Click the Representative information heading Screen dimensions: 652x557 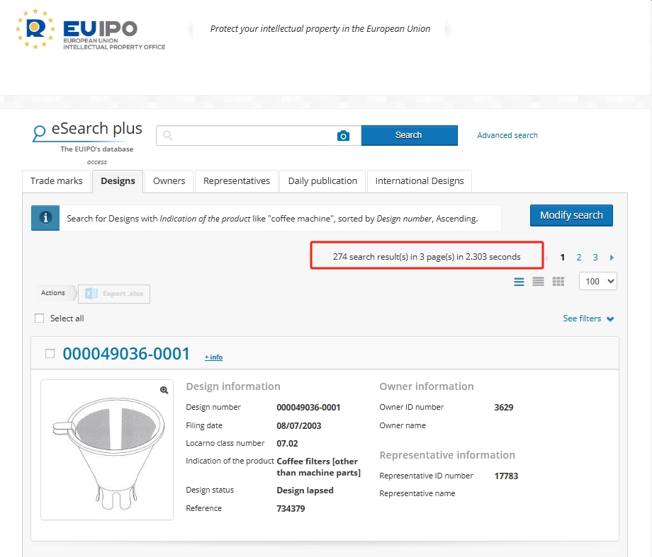tap(447, 455)
